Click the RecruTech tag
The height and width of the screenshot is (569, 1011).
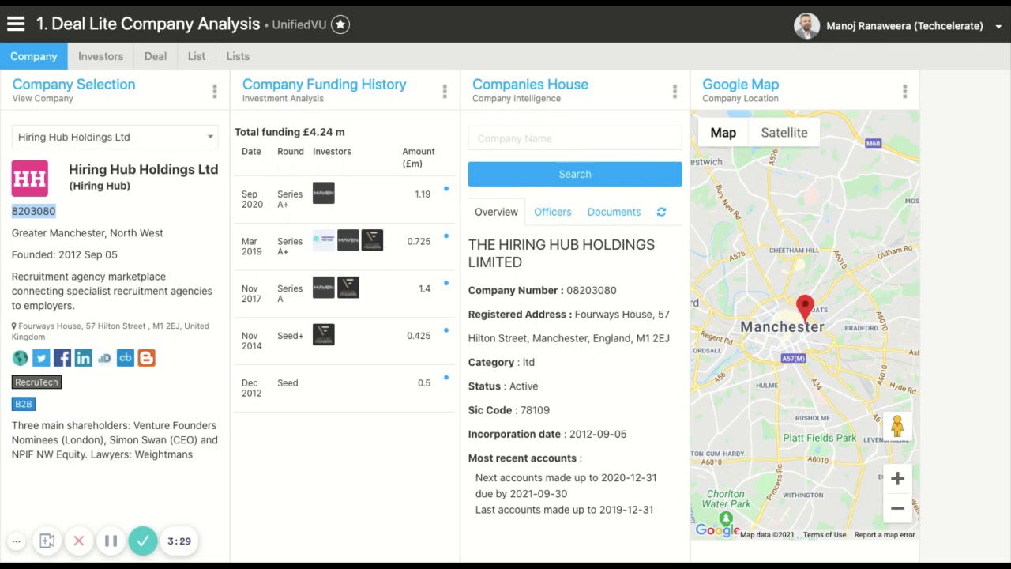(x=36, y=382)
